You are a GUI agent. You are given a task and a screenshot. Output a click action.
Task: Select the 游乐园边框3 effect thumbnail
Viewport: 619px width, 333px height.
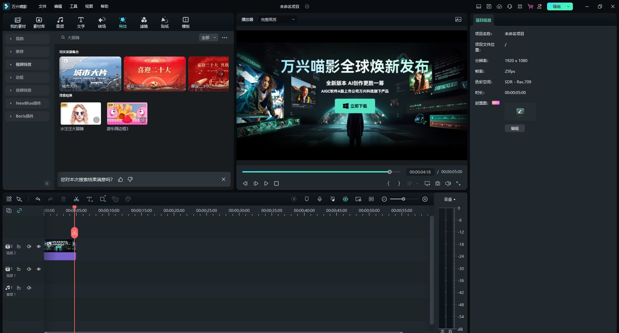point(127,113)
